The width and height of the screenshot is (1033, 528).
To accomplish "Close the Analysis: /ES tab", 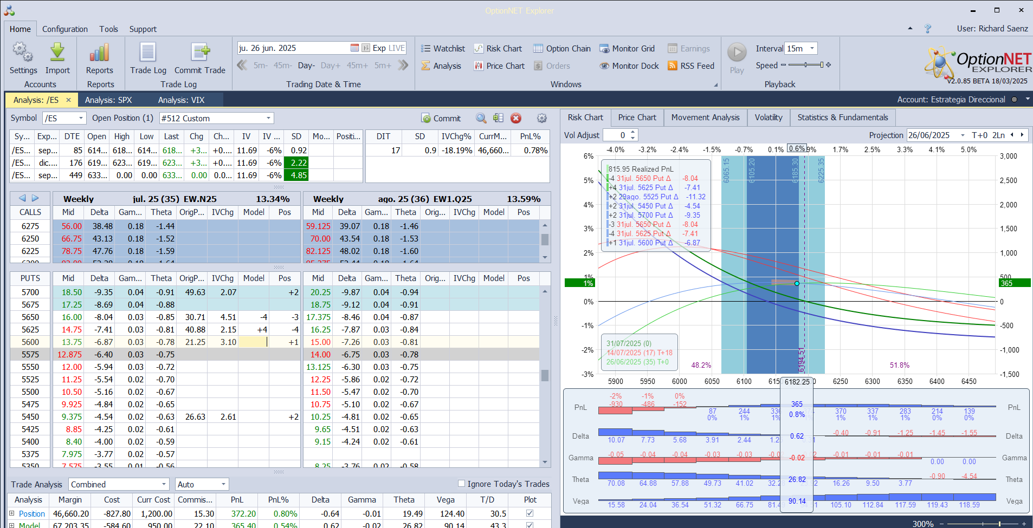I will [x=68, y=100].
